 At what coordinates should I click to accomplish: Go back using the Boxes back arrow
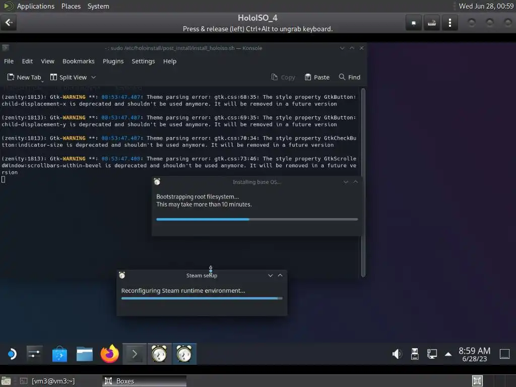(x=9, y=23)
